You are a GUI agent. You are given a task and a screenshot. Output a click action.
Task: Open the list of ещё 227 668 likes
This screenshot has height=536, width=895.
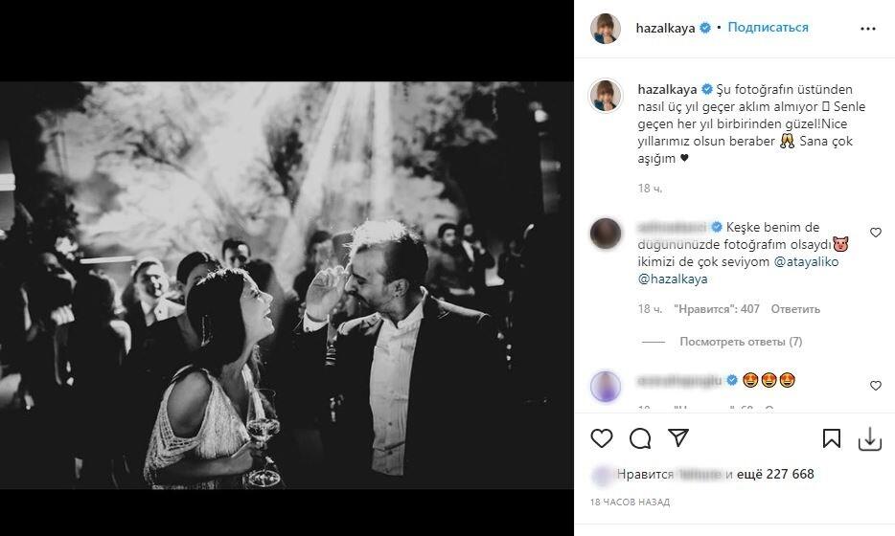coord(775,474)
